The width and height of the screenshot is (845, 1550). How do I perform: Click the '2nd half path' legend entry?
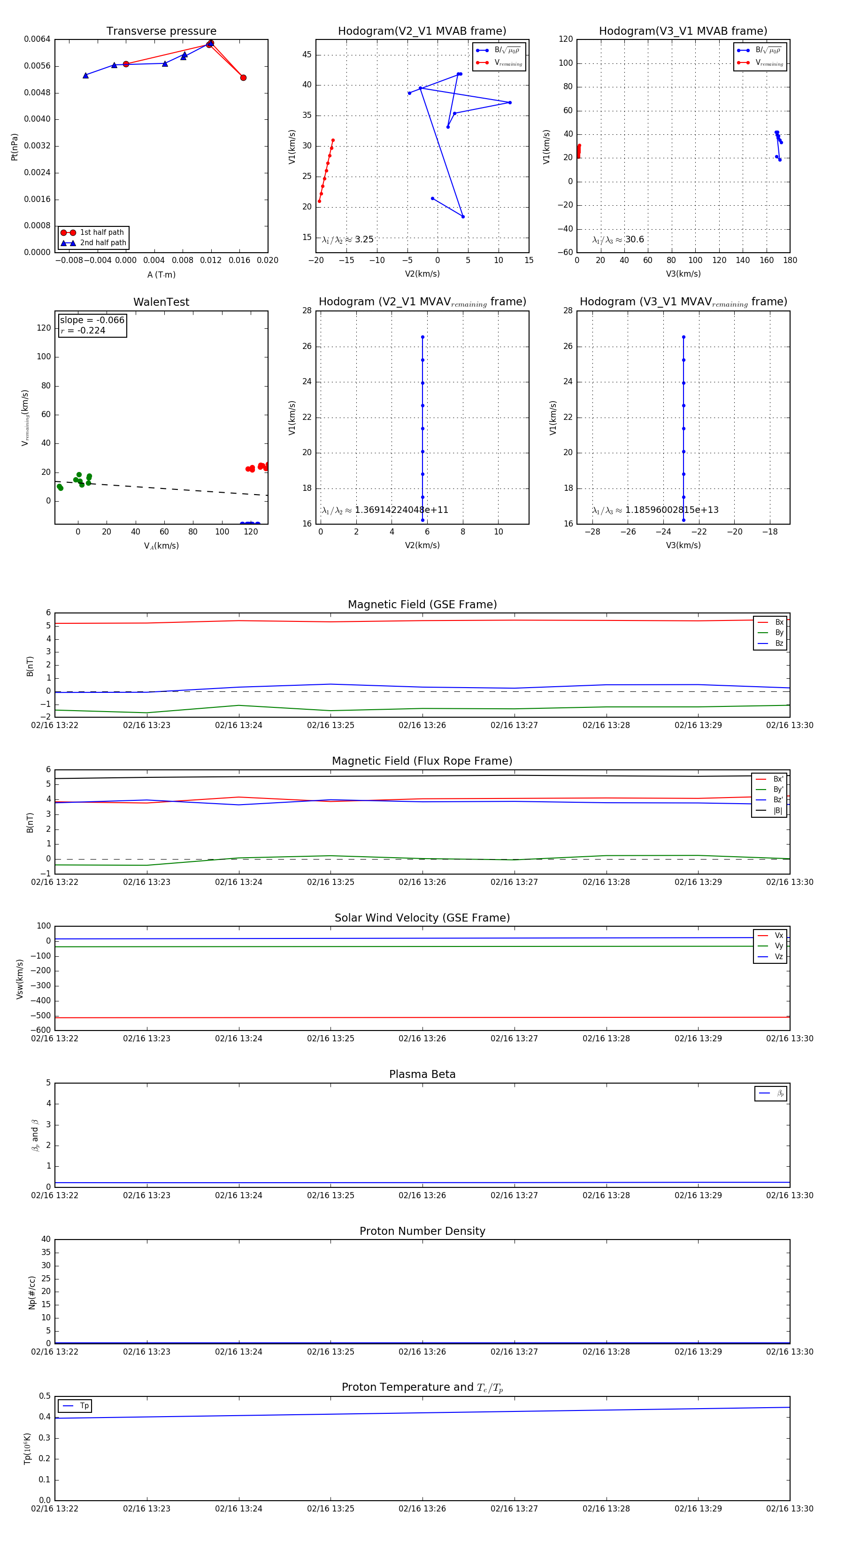pyautogui.click(x=93, y=243)
